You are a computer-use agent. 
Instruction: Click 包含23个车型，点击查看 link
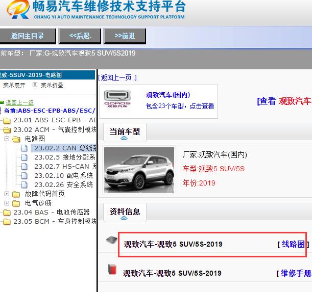(180, 106)
